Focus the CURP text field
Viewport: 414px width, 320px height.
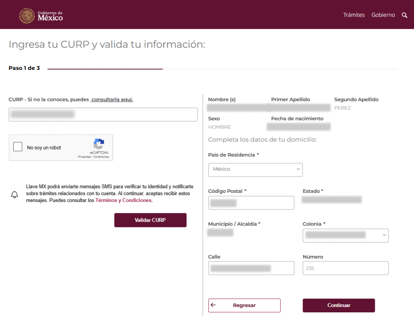(x=103, y=114)
